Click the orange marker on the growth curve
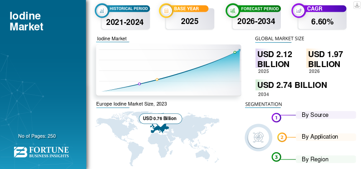The image size is (363, 169). (157, 79)
